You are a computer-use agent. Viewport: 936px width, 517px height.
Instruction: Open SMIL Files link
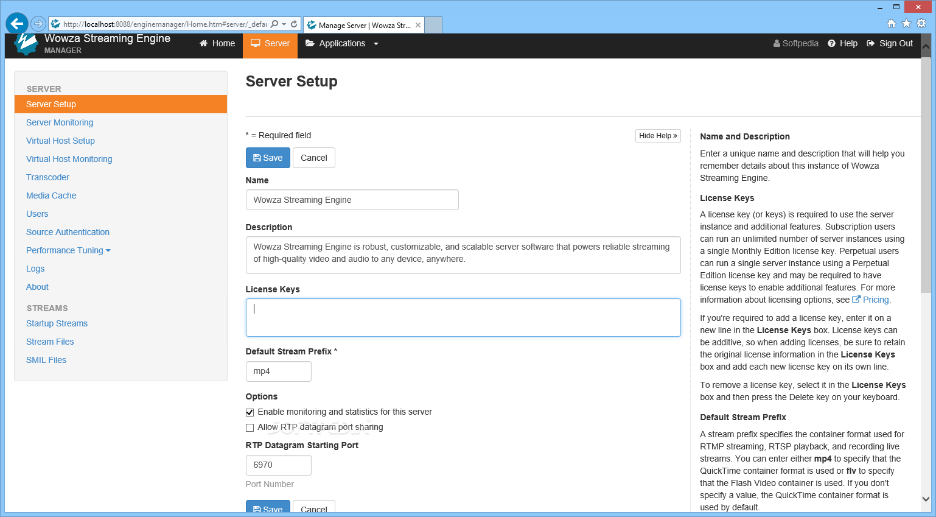pyautogui.click(x=46, y=360)
